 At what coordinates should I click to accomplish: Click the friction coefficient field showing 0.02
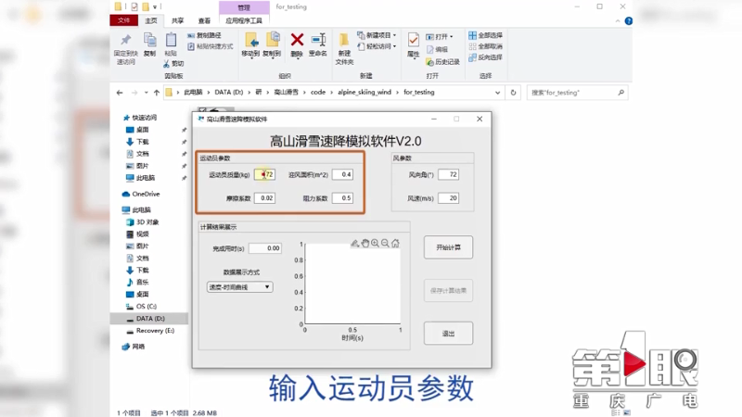[264, 198]
